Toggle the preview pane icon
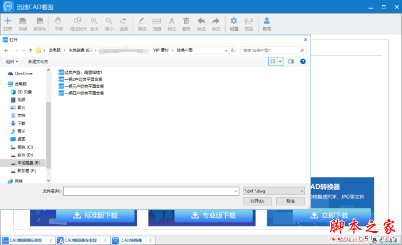402x245 pixels. (x=291, y=61)
